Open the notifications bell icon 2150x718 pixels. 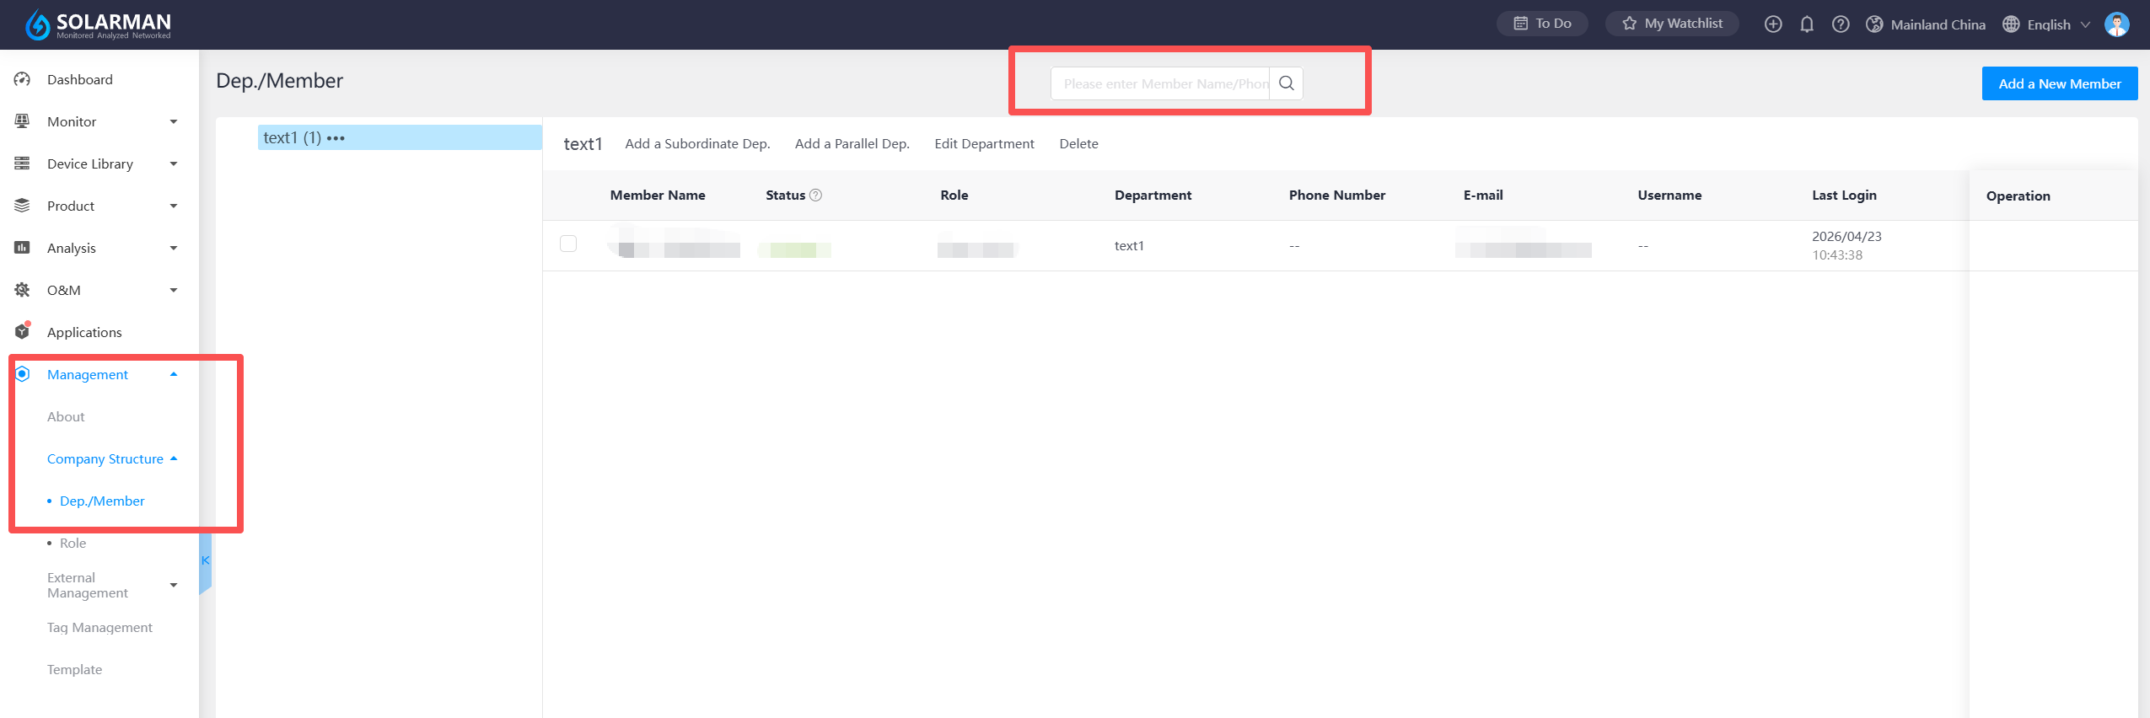1806,24
